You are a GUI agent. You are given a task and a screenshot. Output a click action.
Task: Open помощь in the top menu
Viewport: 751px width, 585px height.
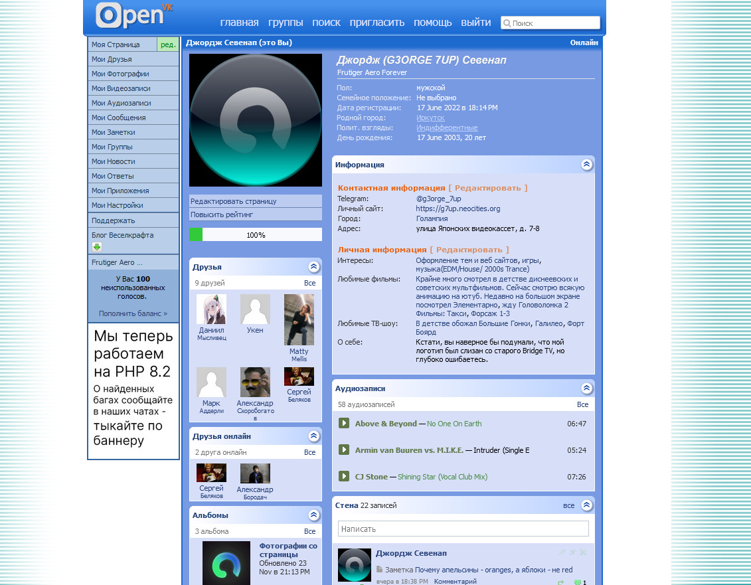pyautogui.click(x=432, y=23)
